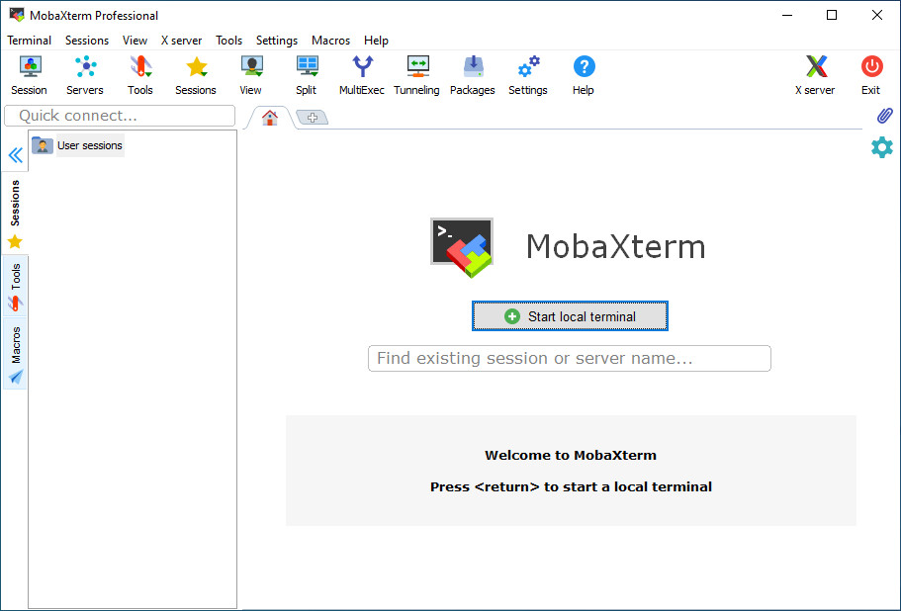This screenshot has height=611, width=901.
Task: Open the Tunneling manager icon
Action: [416, 75]
